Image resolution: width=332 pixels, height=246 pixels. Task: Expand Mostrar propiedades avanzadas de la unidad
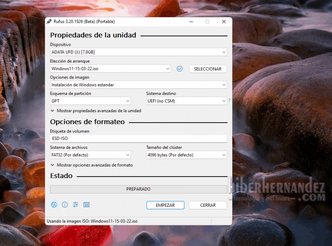(x=96, y=111)
